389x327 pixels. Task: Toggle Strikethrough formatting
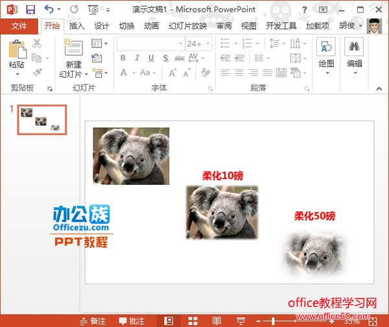tap(180, 58)
